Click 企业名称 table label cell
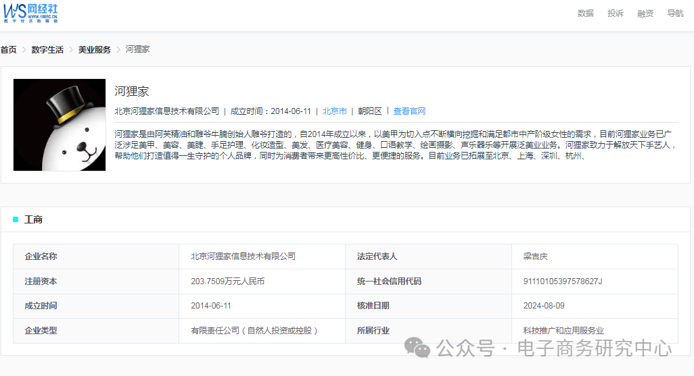The image size is (694, 376). coord(96,257)
